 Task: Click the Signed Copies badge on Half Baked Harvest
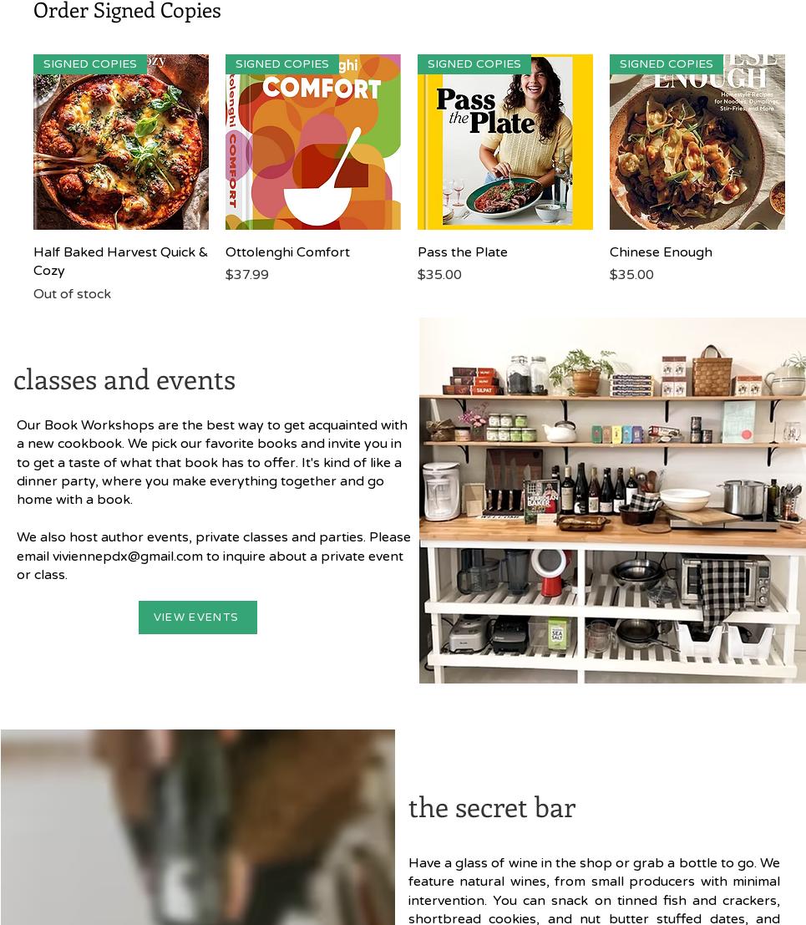[89, 64]
